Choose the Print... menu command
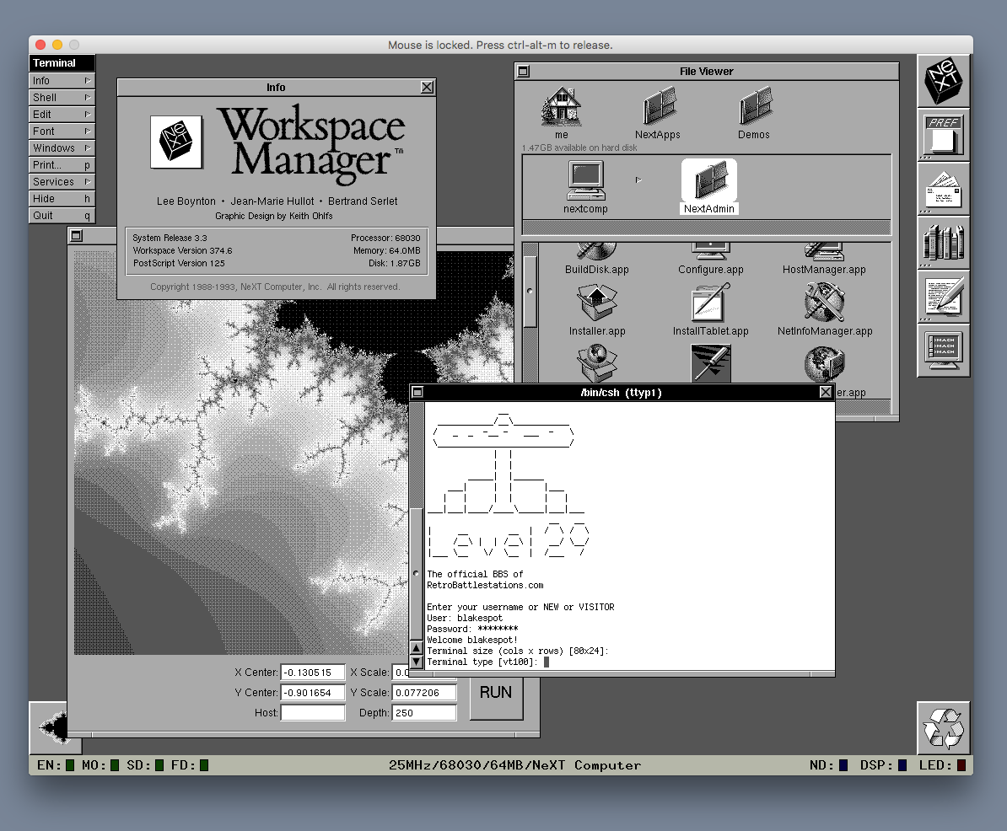 62,165
